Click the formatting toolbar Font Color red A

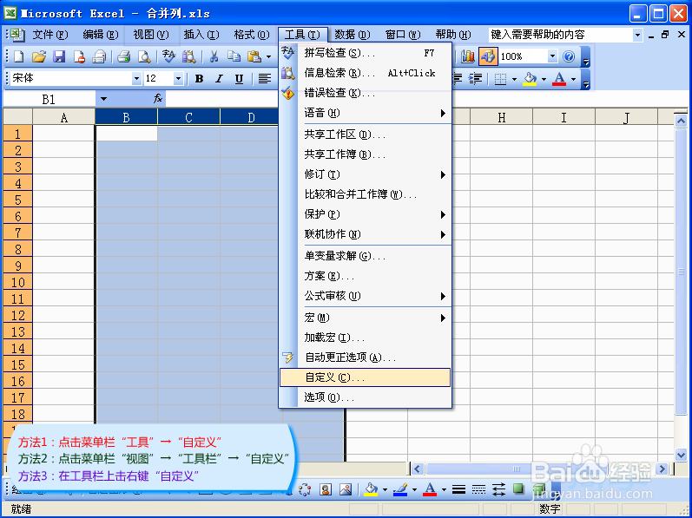[x=559, y=79]
